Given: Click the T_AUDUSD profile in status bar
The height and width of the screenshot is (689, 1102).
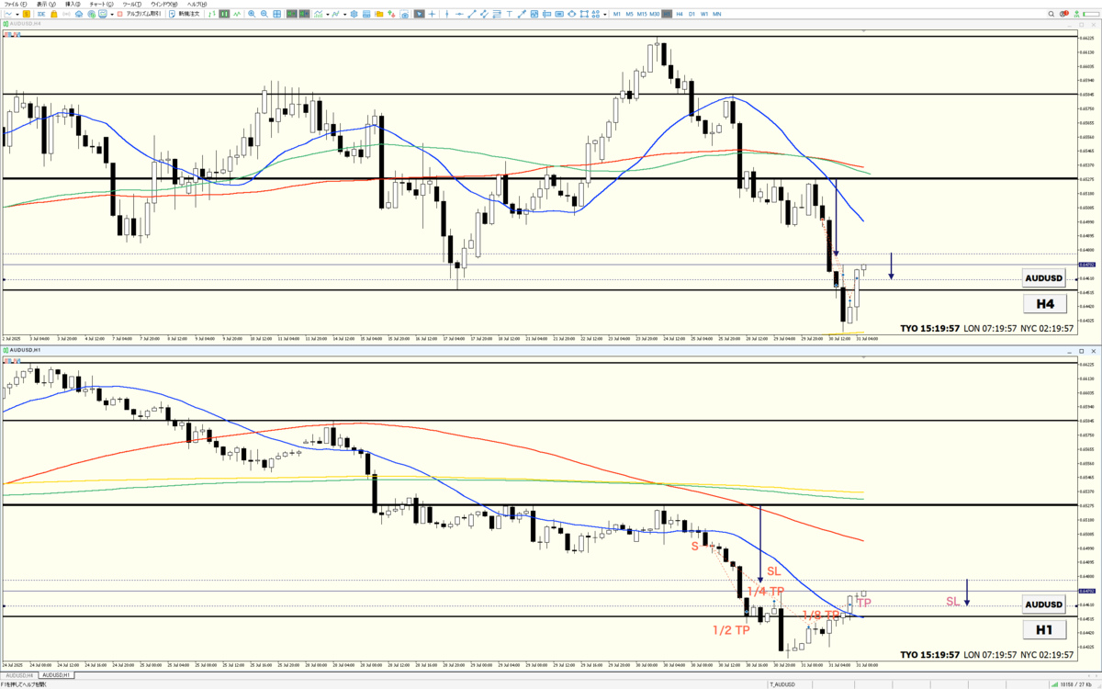Looking at the screenshot, I should [782, 684].
